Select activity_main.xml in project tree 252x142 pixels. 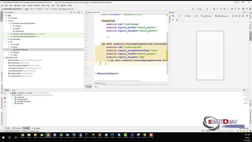[x=21, y=50]
